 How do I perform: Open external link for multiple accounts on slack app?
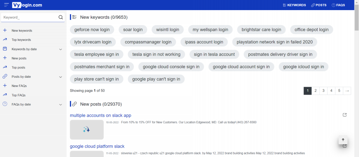point(344,115)
